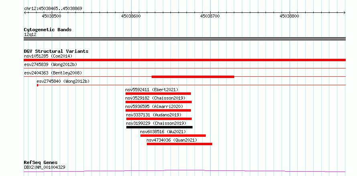Open variant label nsv3199229 (Chaisson2019)
Screen dimensions: 357x176
pyautogui.click(x=156, y=123)
